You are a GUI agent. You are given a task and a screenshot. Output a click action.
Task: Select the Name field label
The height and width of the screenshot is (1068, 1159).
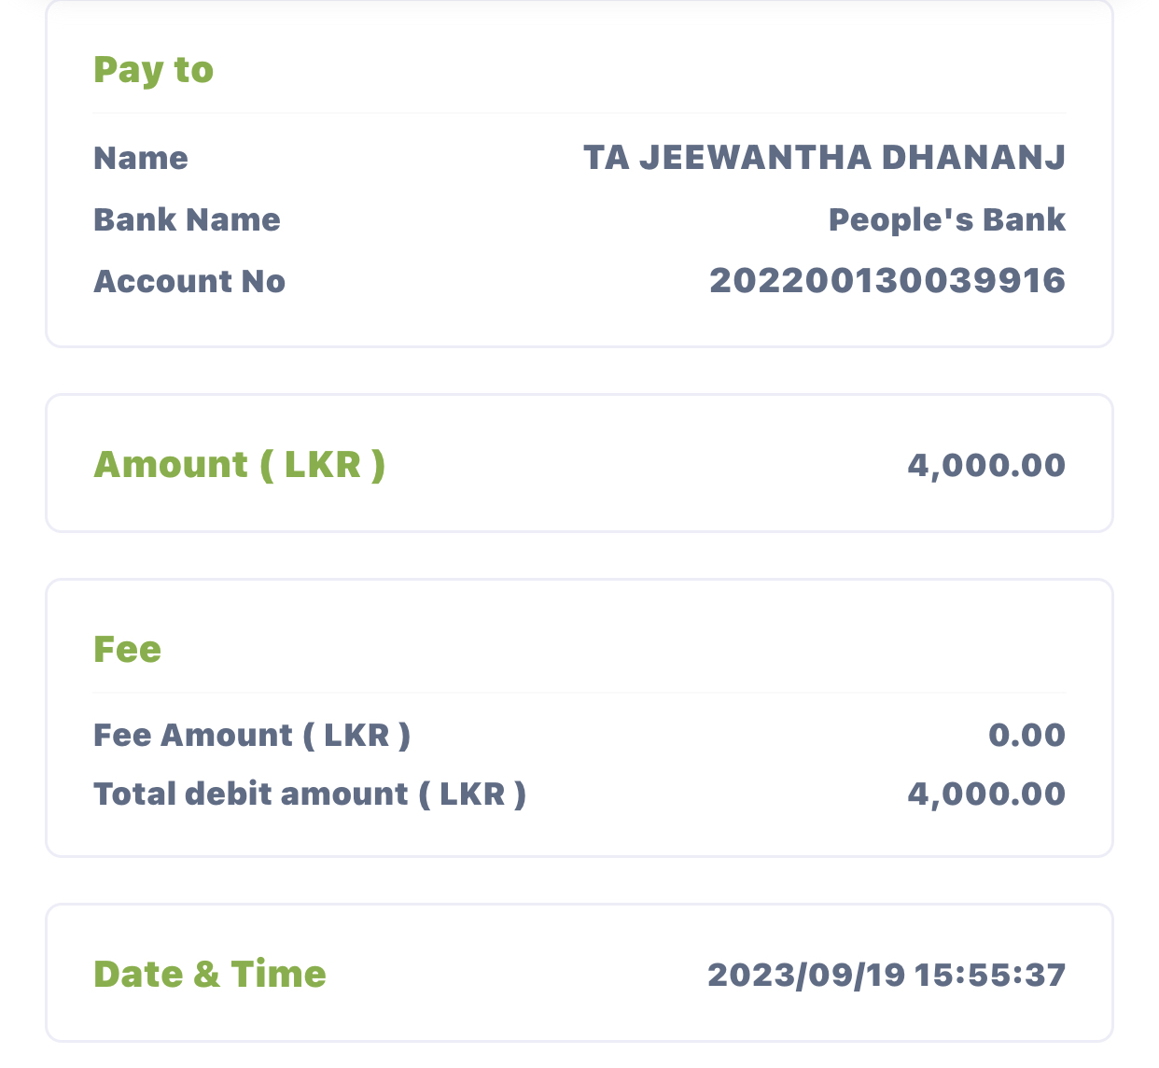(x=141, y=159)
